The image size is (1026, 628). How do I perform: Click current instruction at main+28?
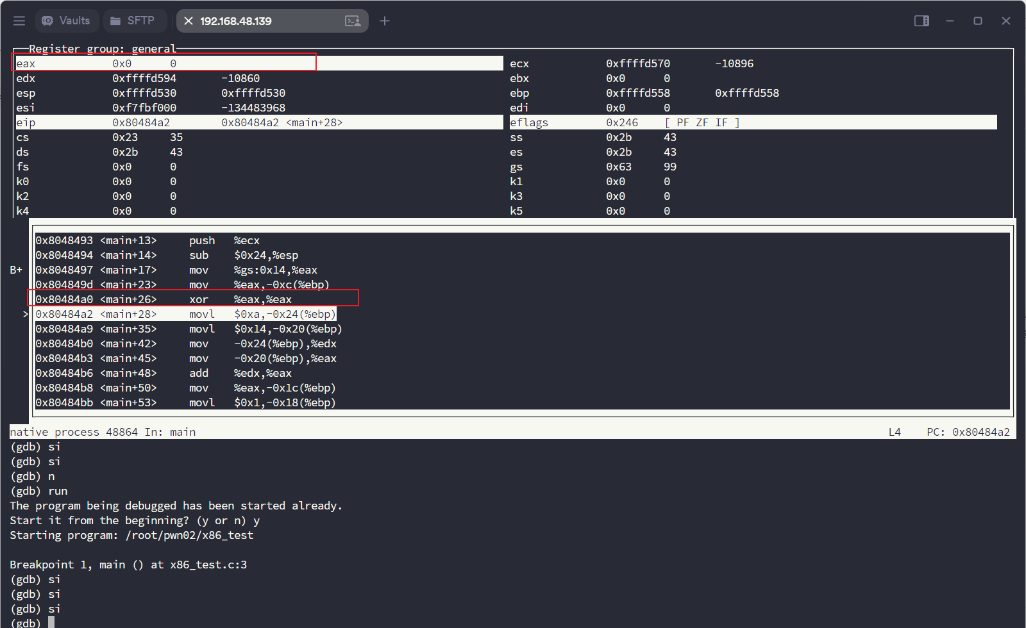[x=185, y=314]
